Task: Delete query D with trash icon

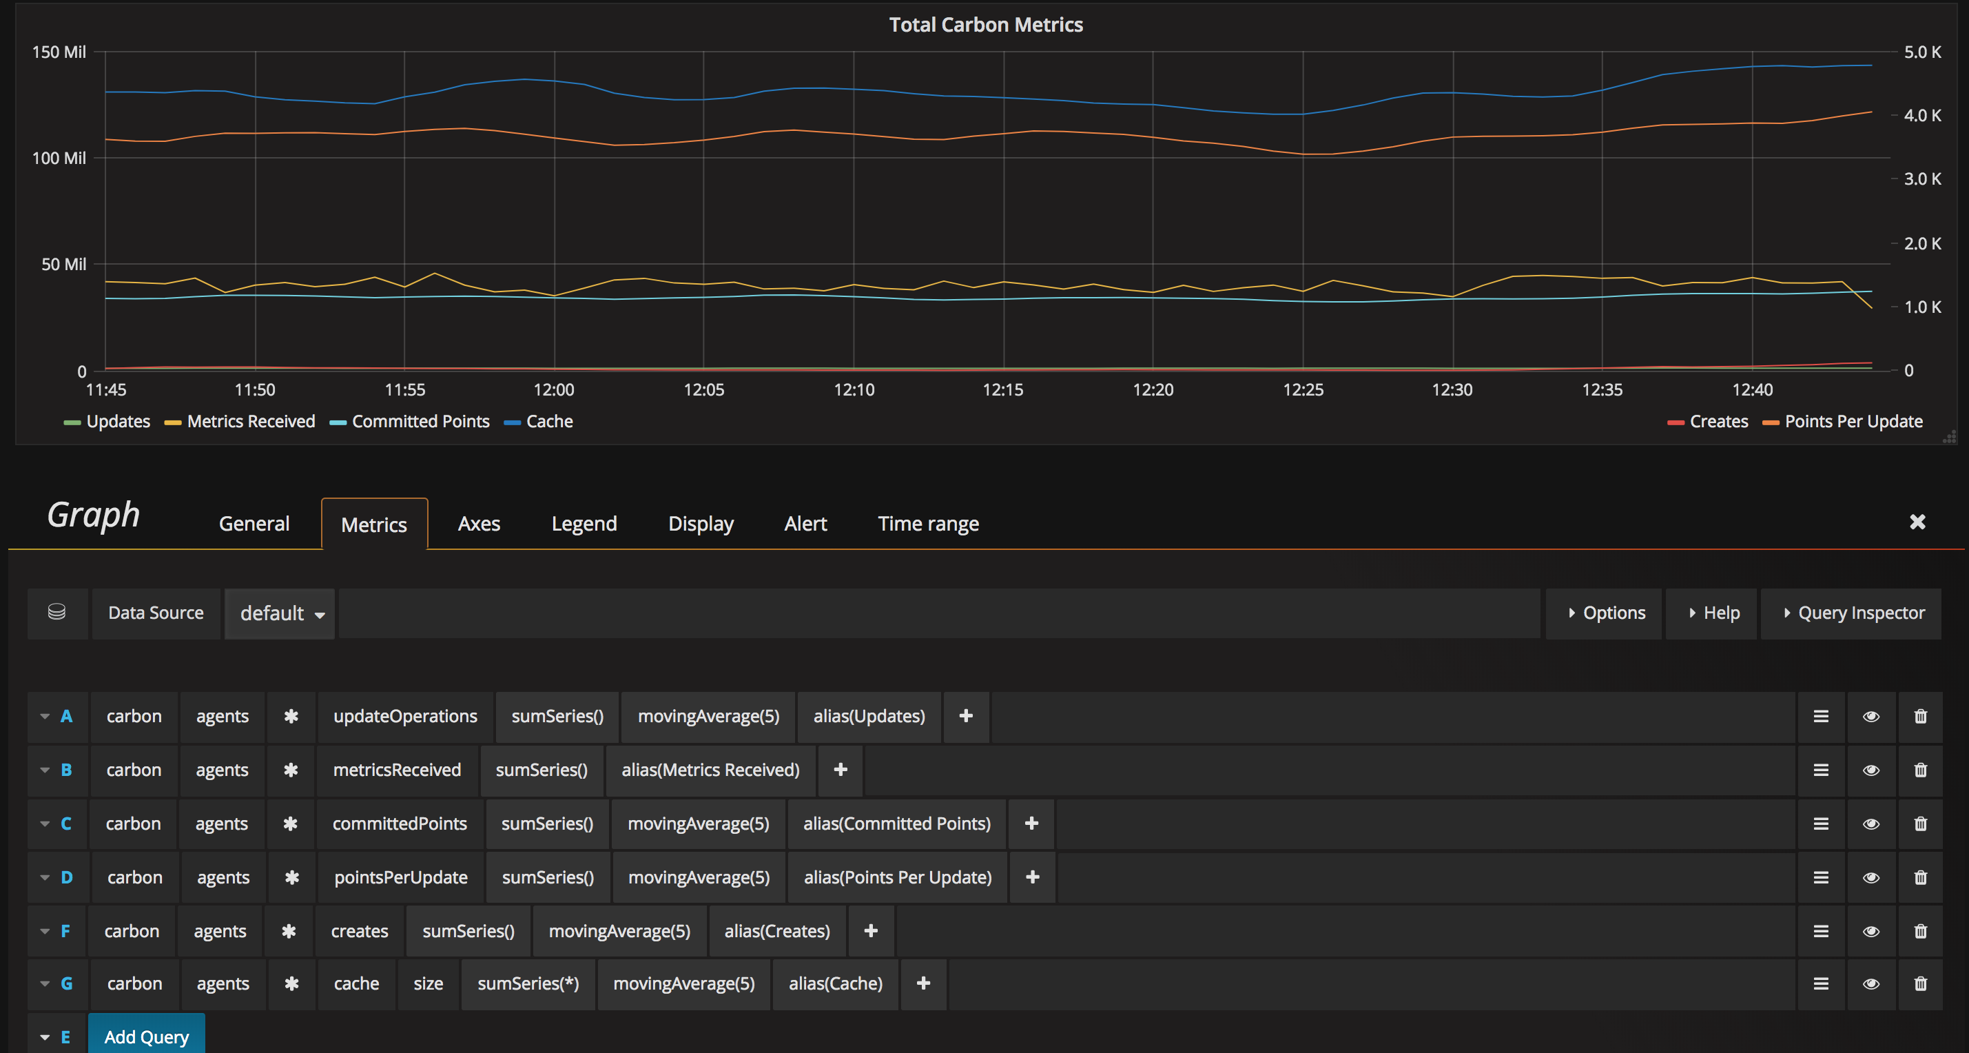Action: (x=1920, y=877)
